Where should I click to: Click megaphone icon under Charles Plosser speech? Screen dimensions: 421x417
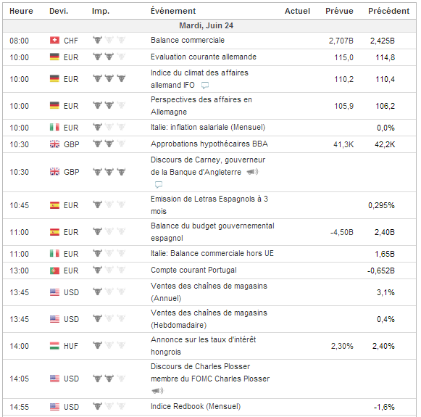157,391
